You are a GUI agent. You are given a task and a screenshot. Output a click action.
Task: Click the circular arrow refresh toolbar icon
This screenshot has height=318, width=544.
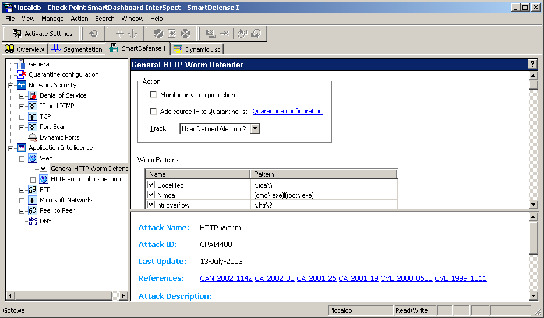point(93,34)
